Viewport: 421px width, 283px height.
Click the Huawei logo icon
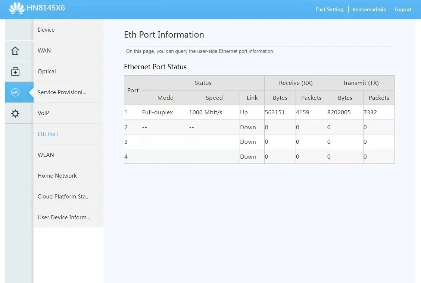[17, 8]
